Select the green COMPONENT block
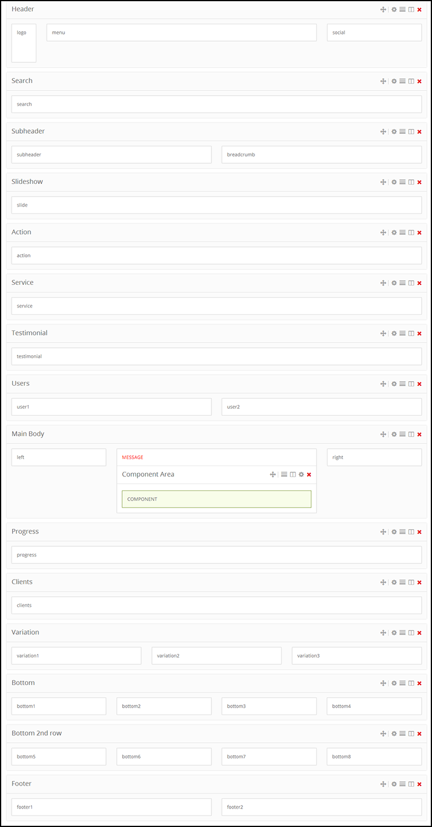The image size is (432, 827). [x=216, y=499]
